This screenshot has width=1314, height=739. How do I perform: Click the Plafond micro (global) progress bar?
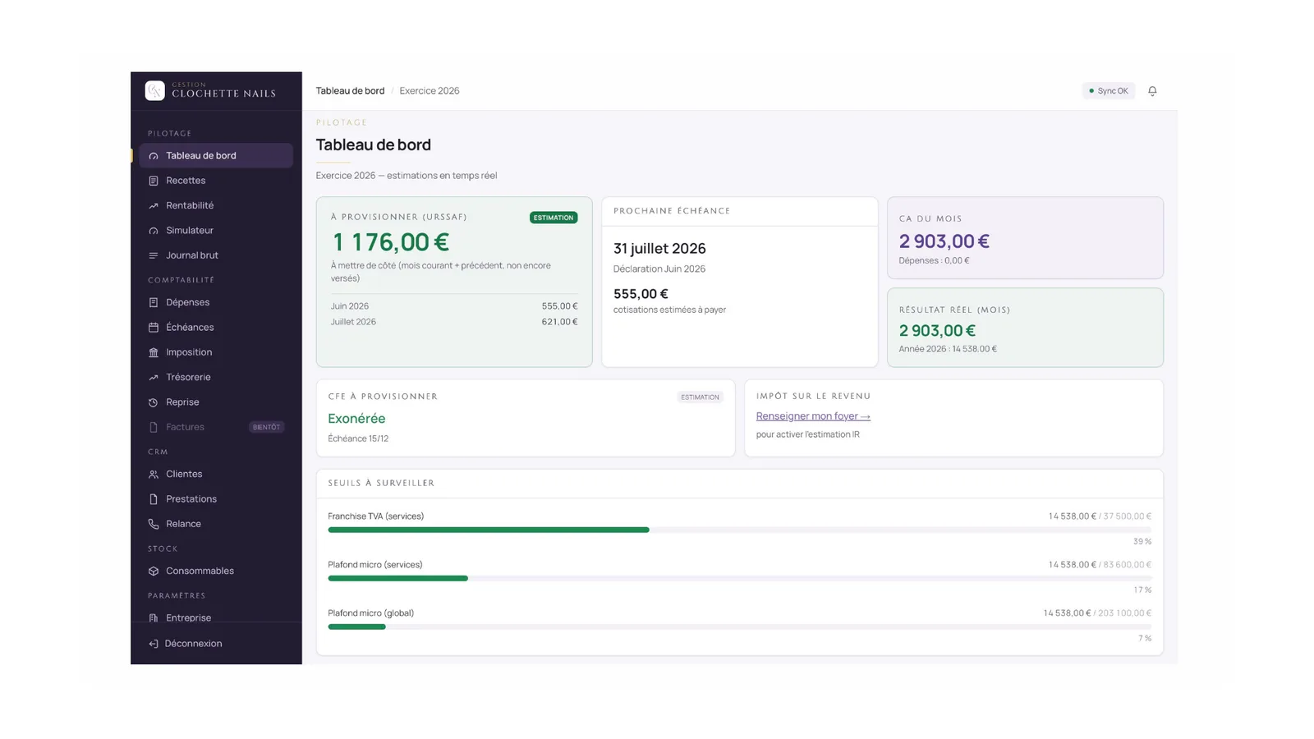click(739, 627)
